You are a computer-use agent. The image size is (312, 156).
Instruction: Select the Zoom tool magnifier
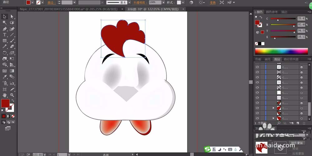coord(12,95)
